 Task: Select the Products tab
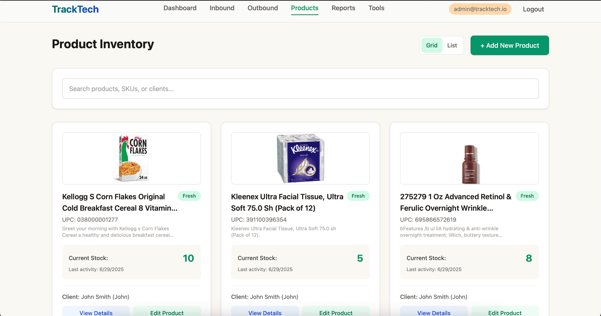pos(304,8)
